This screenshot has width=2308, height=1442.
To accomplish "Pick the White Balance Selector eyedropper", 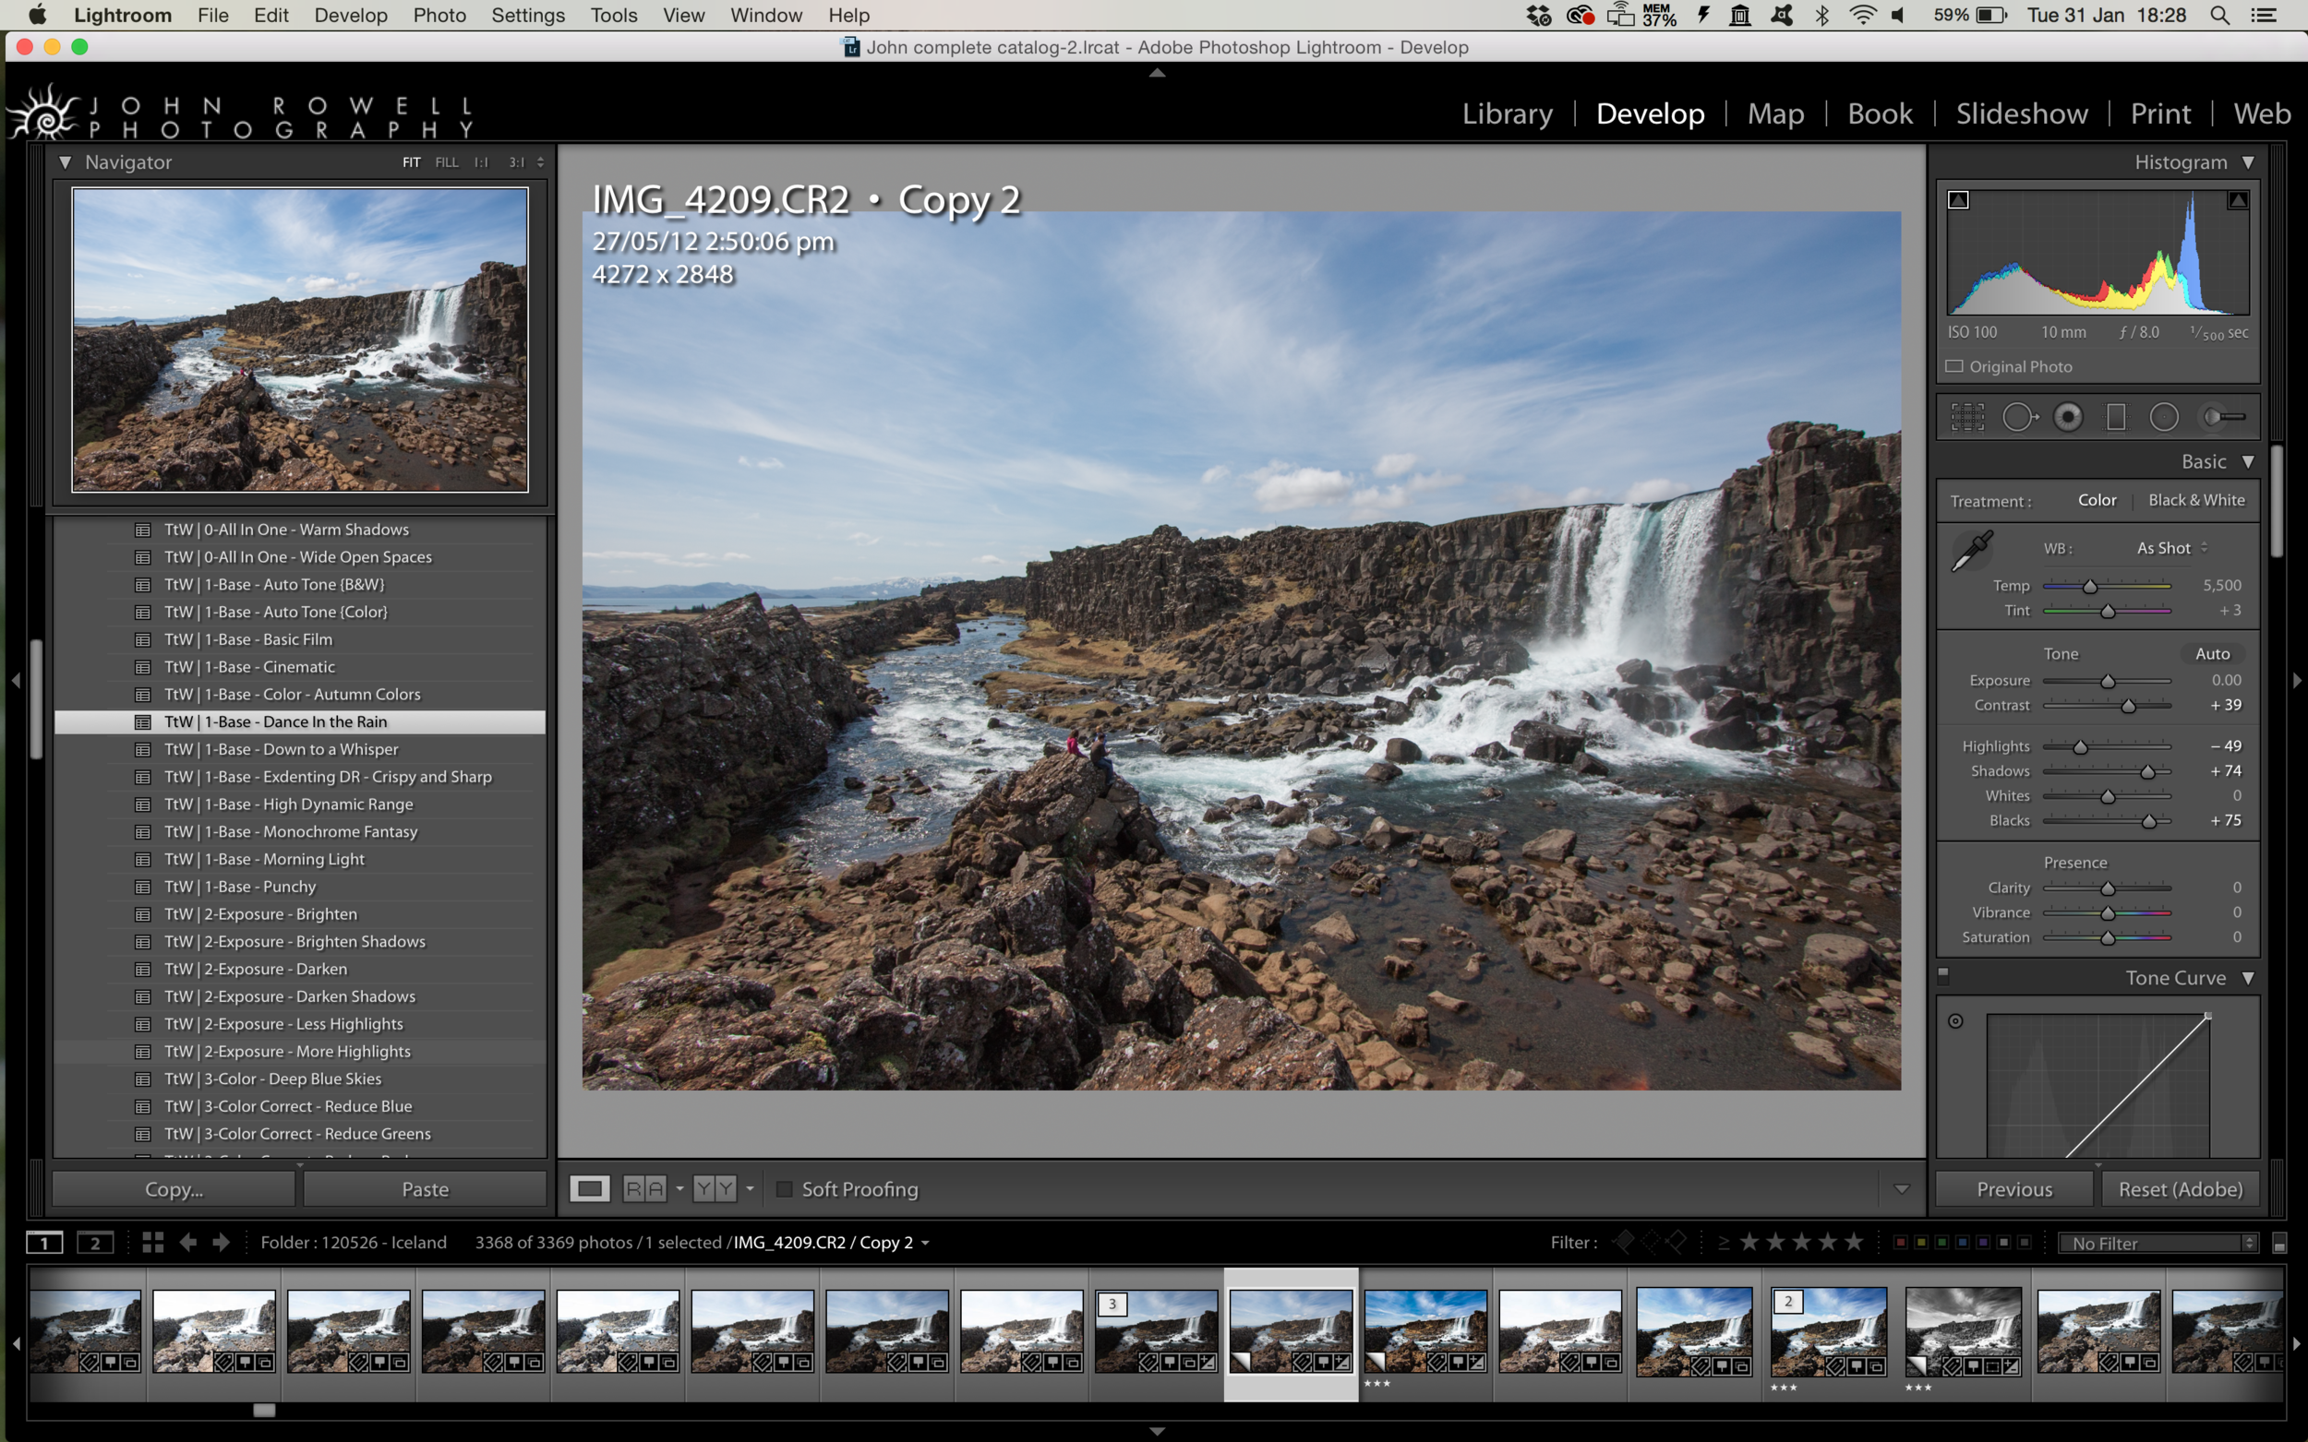I will point(1971,550).
